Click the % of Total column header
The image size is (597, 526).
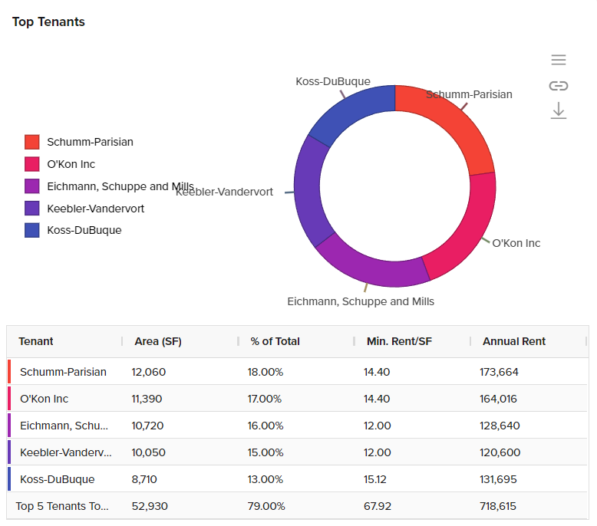pyautogui.click(x=275, y=341)
